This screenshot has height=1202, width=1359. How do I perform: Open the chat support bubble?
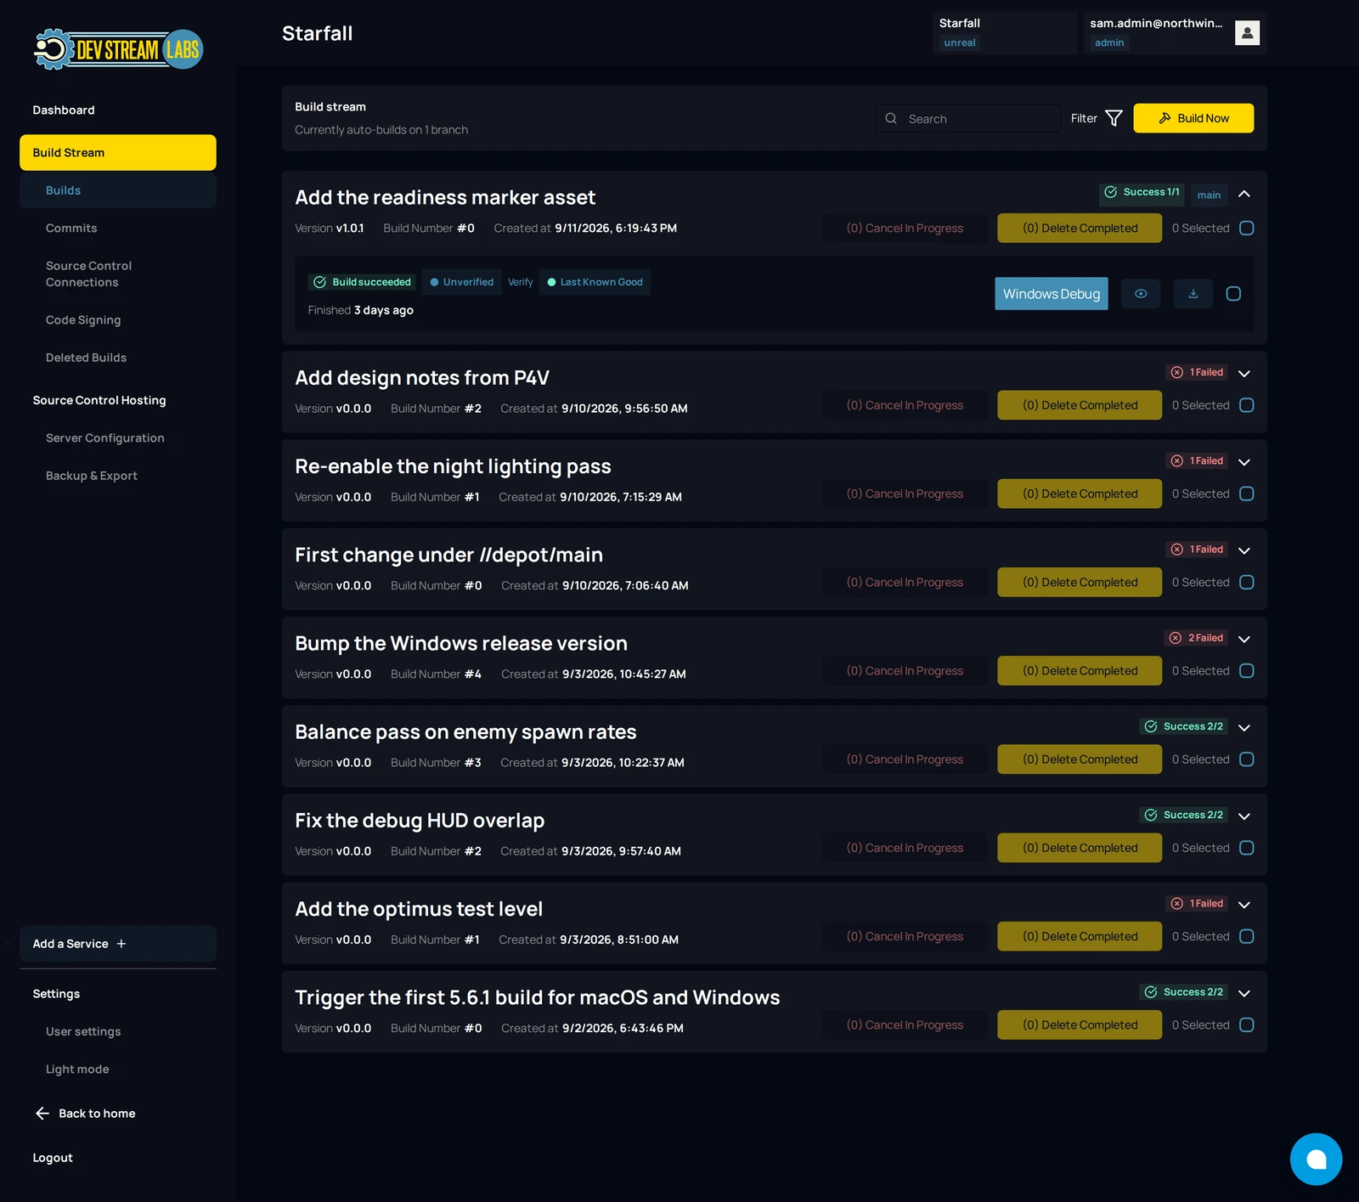coord(1316,1159)
